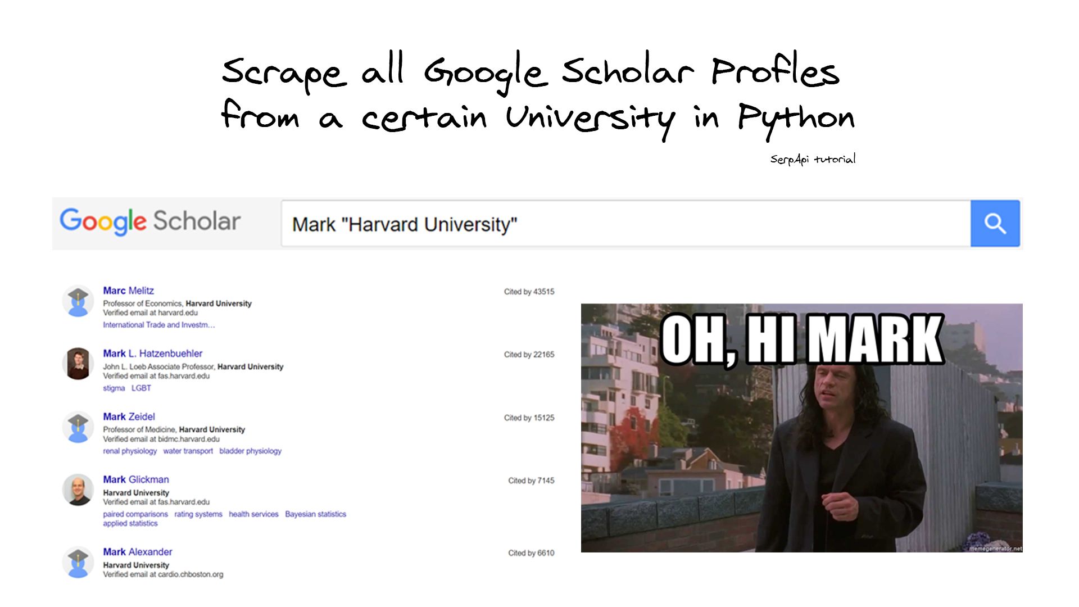Select the 'LGBT' research label
The height and width of the screenshot is (607, 1079).
click(x=140, y=388)
